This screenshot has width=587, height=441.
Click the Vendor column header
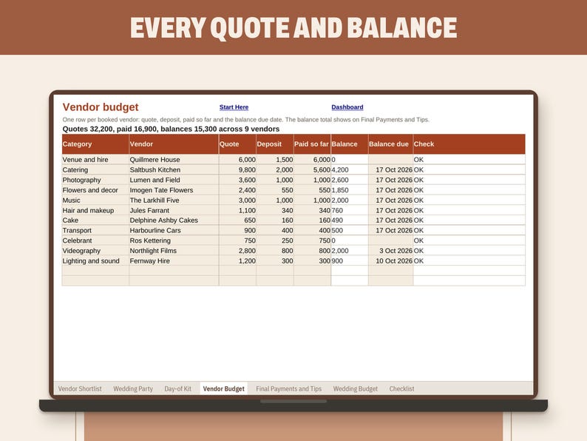(x=174, y=144)
